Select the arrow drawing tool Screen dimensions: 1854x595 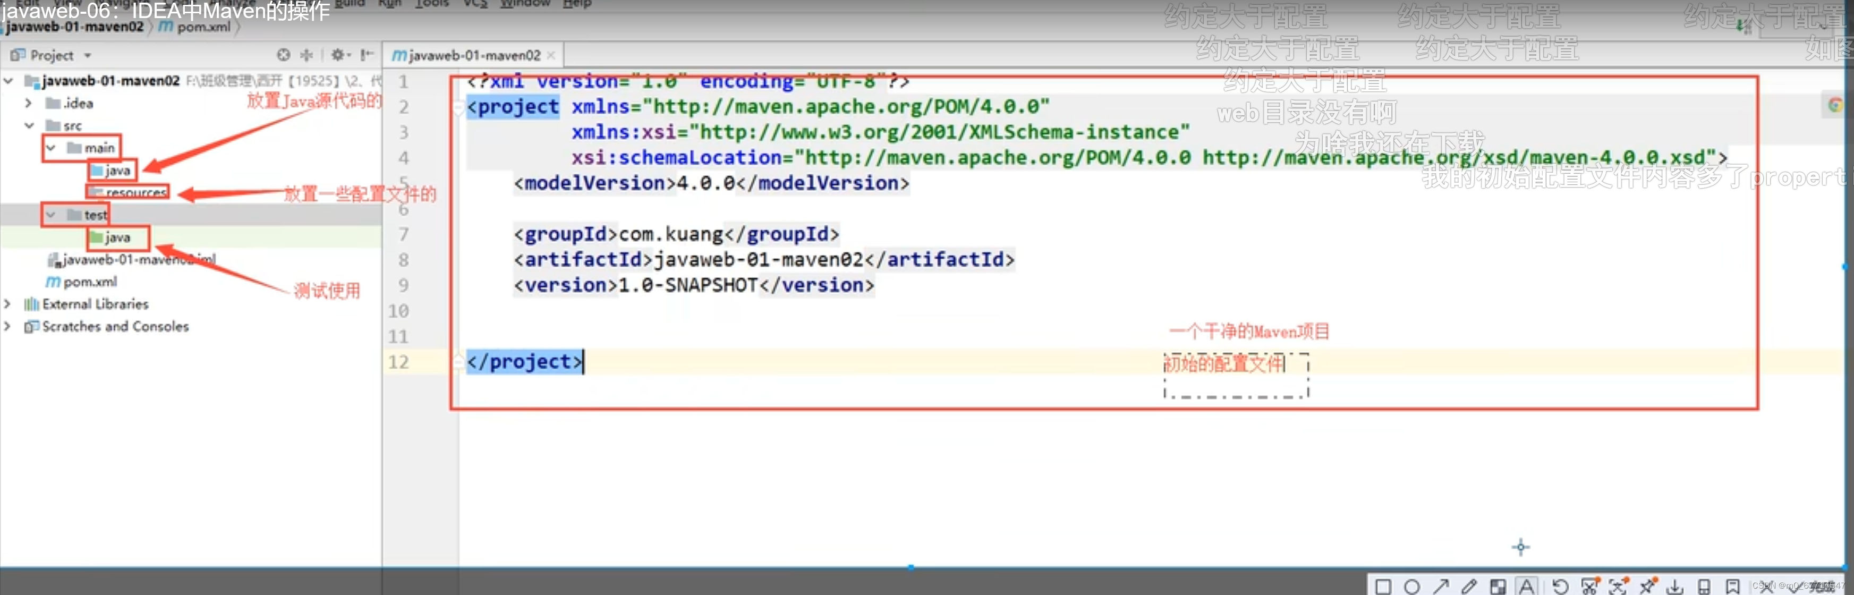coord(1440,586)
